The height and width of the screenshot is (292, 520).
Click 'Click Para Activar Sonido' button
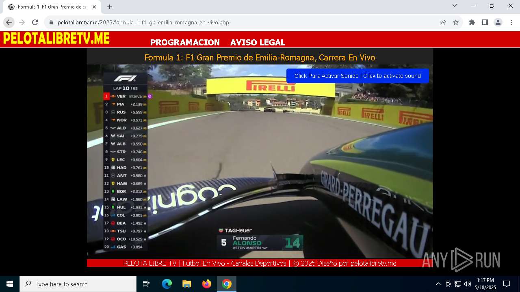pyautogui.click(x=357, y=76)
